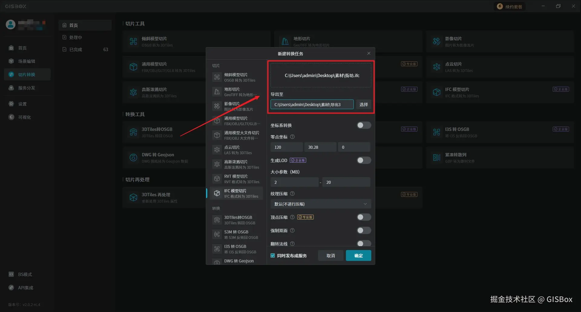The width and height of the screenshot is (581, 312).
Task: Click the 3DTiles转OSGB icon in dialog list
Action: click(217, 220)
